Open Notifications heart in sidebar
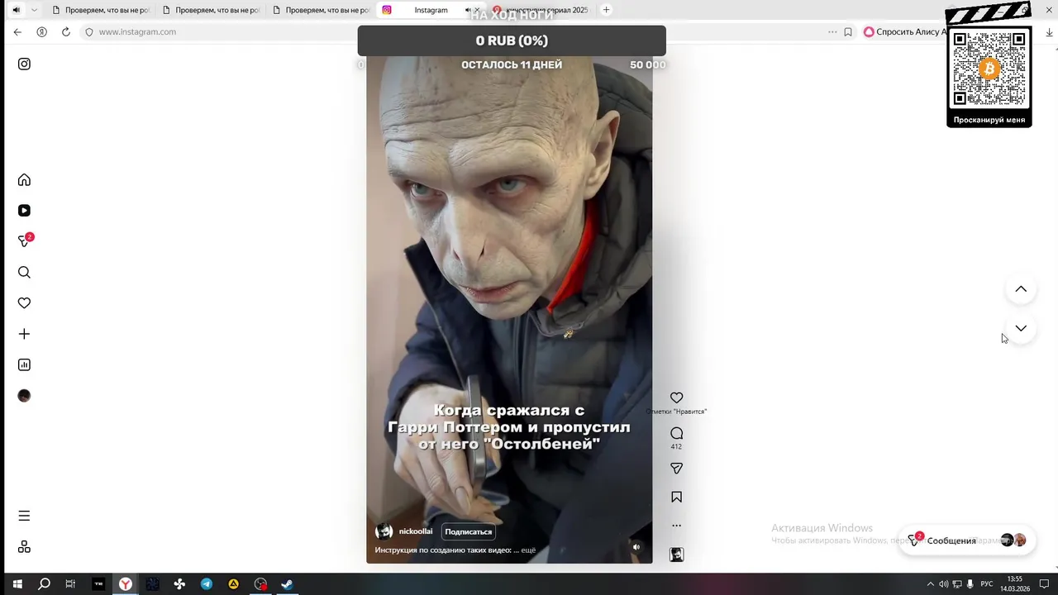 tap(24, 303)
